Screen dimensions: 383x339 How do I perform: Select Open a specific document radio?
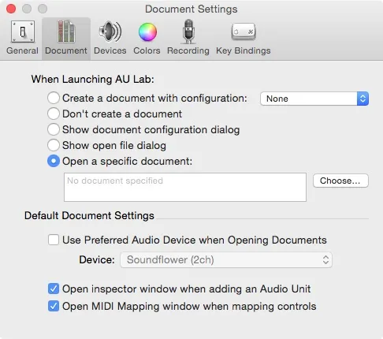tap(54, 161)
